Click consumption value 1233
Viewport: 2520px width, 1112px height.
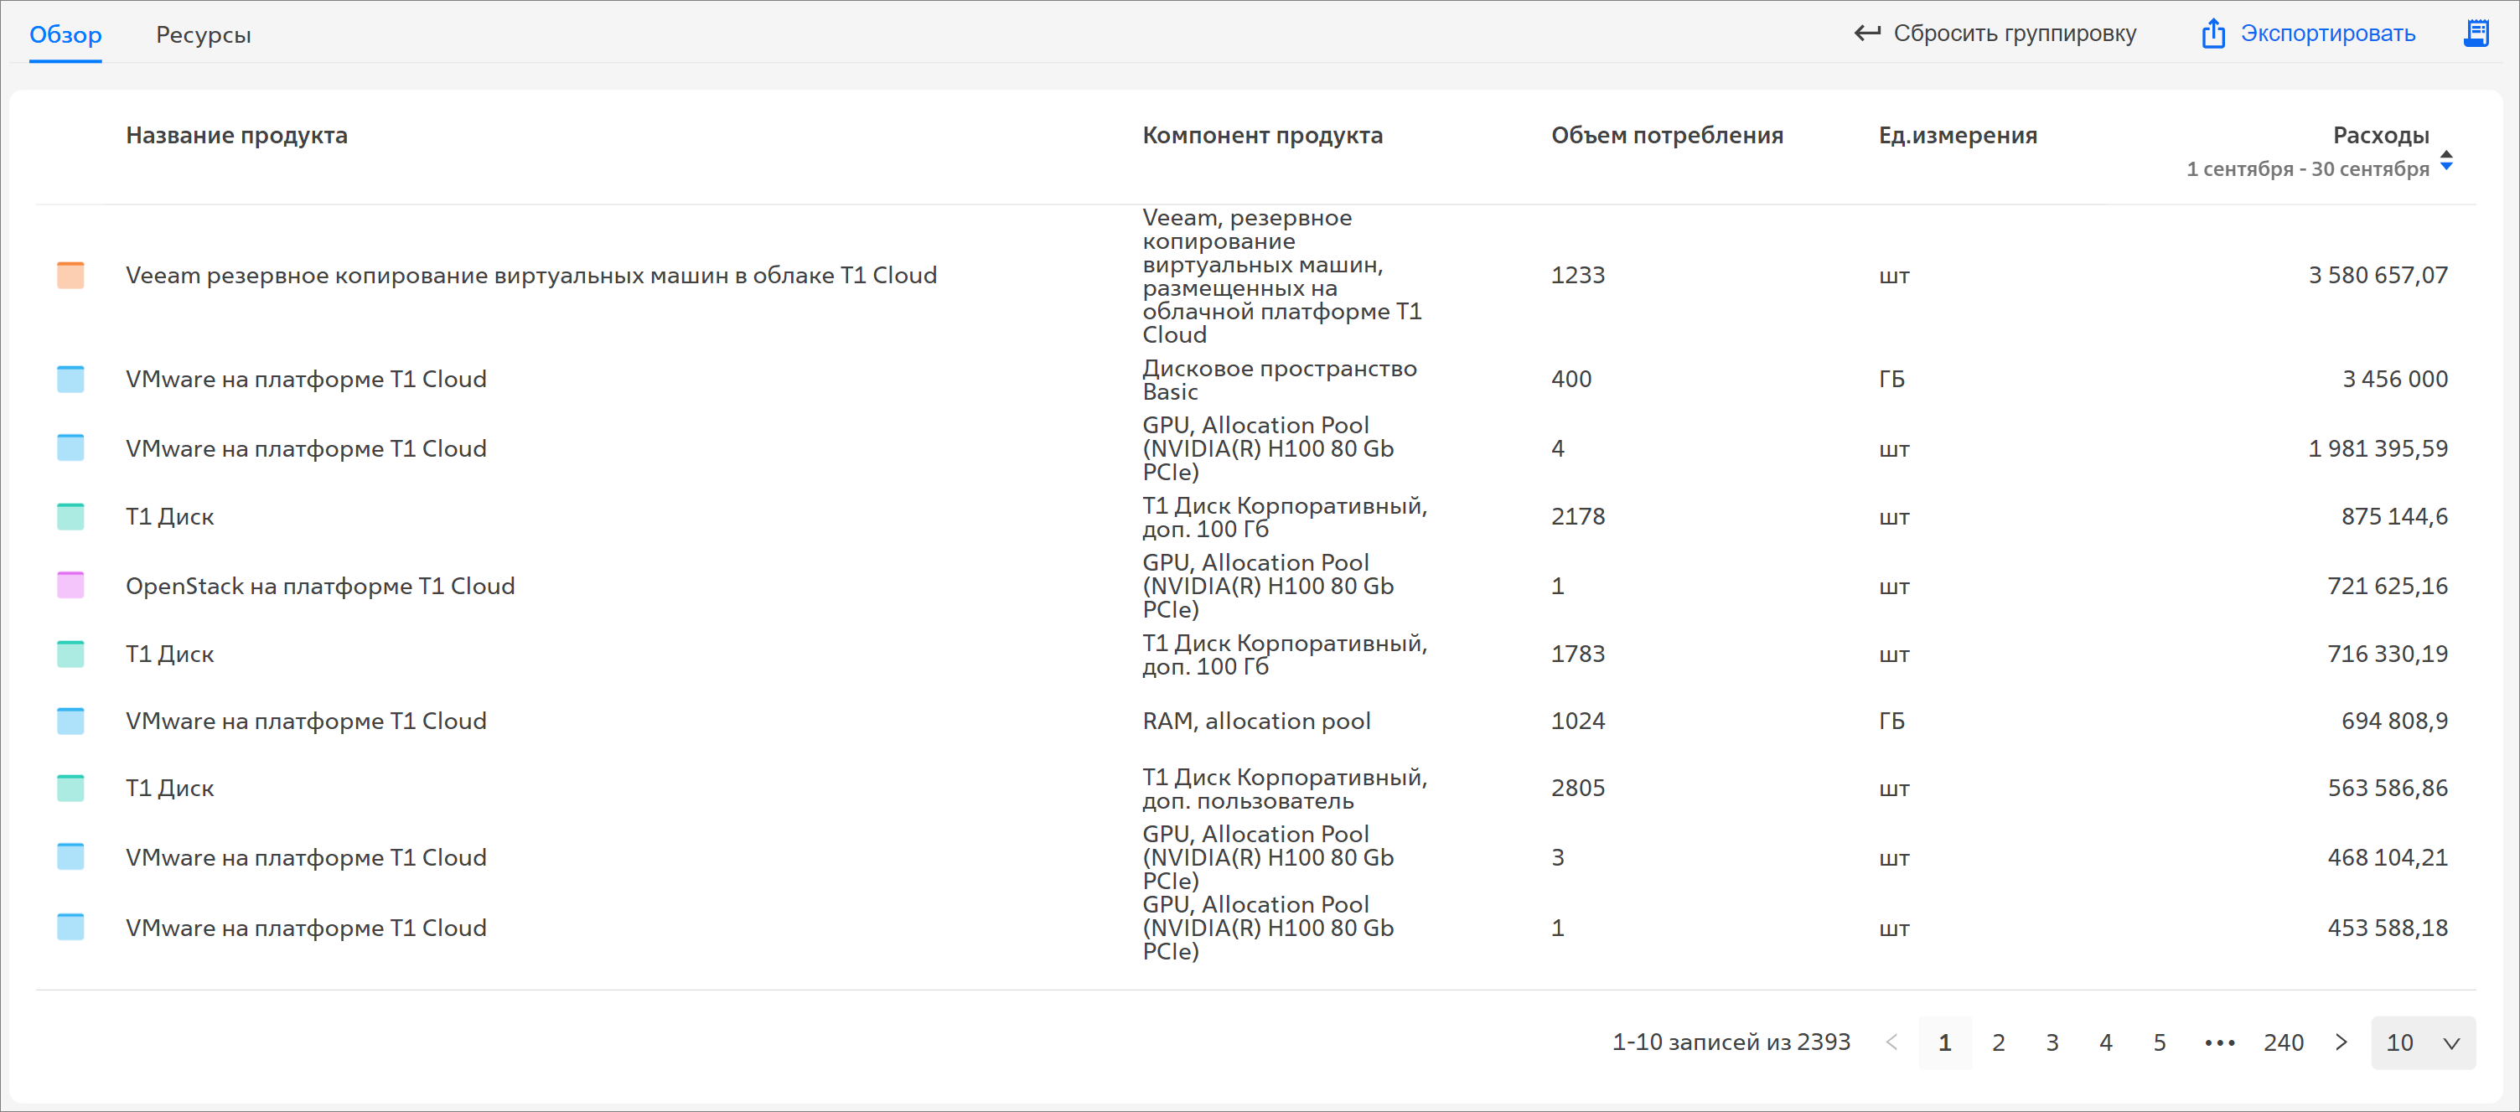[x=1578, y=275]
